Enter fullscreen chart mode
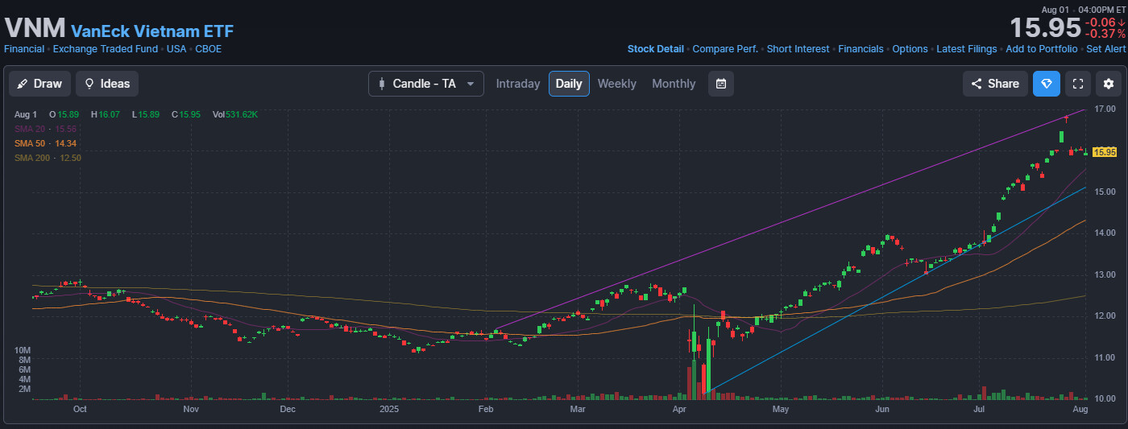 click(1077, 84)
